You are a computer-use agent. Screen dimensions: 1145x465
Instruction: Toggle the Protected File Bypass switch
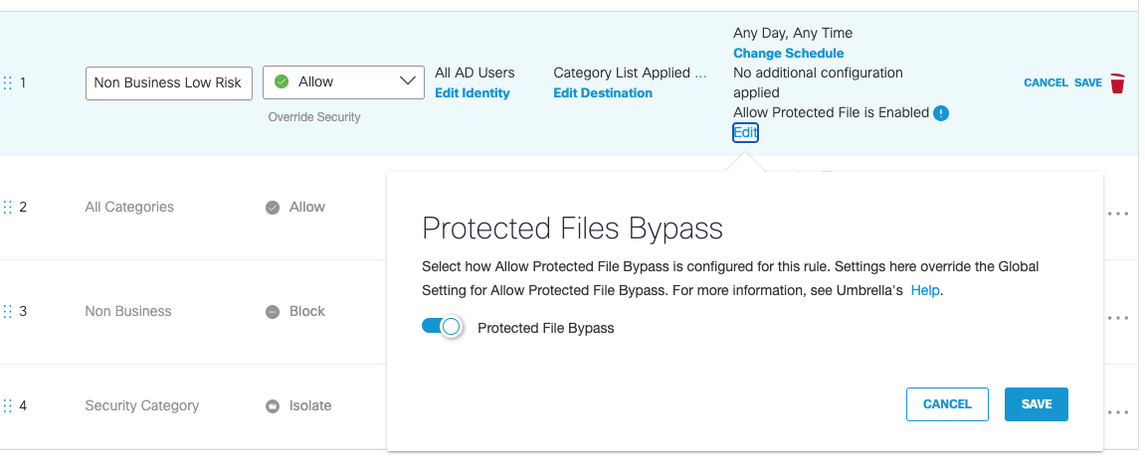point(442,327)
